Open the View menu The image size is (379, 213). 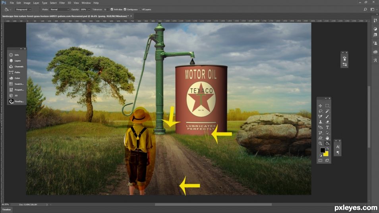(76, 3)
